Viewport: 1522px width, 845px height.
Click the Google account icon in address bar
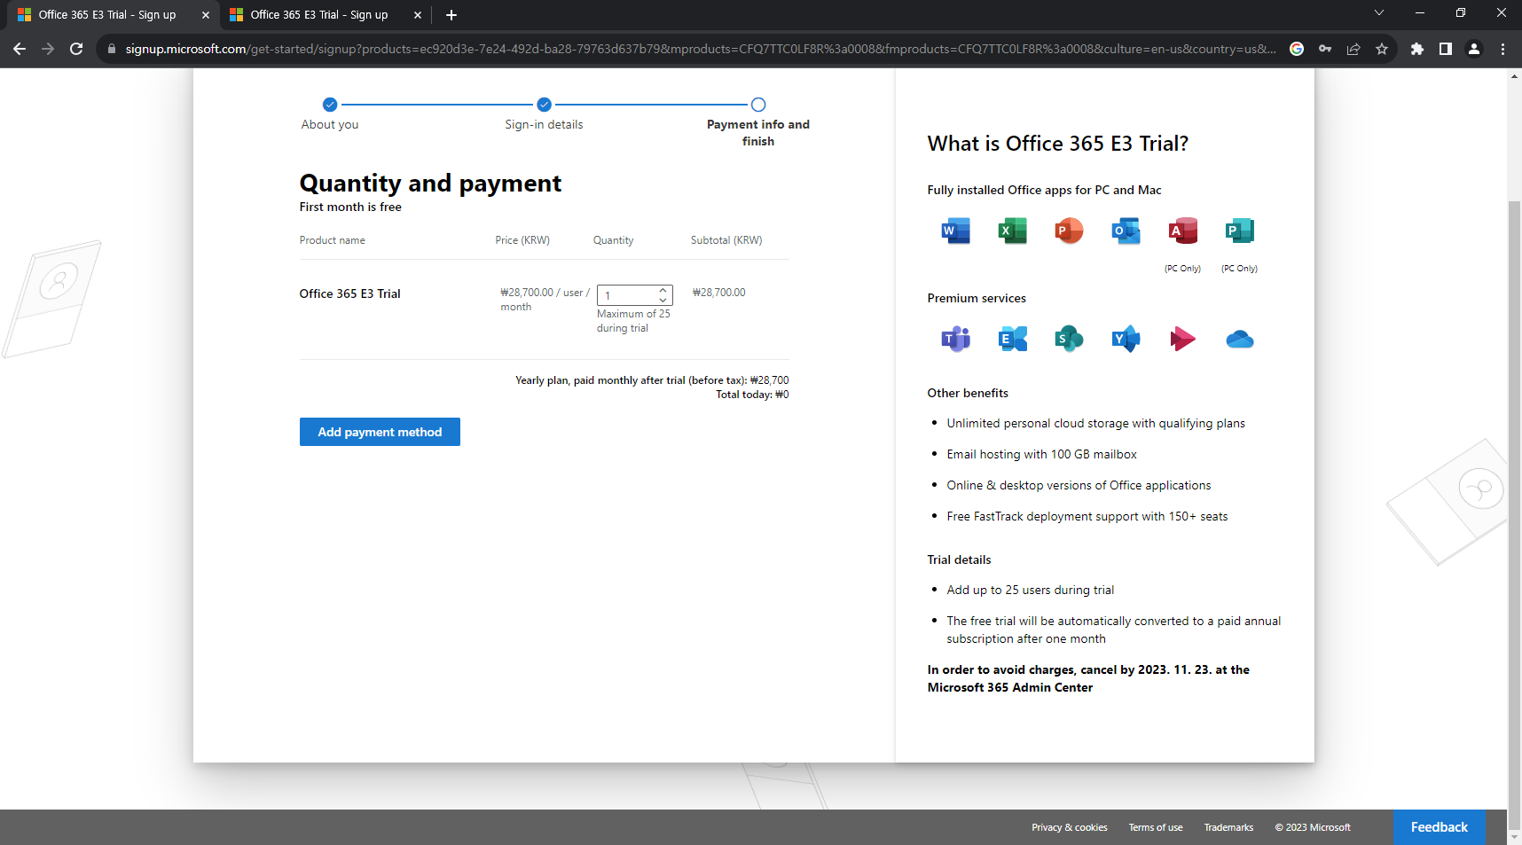pyautogui.click(x=1297, y=49)
